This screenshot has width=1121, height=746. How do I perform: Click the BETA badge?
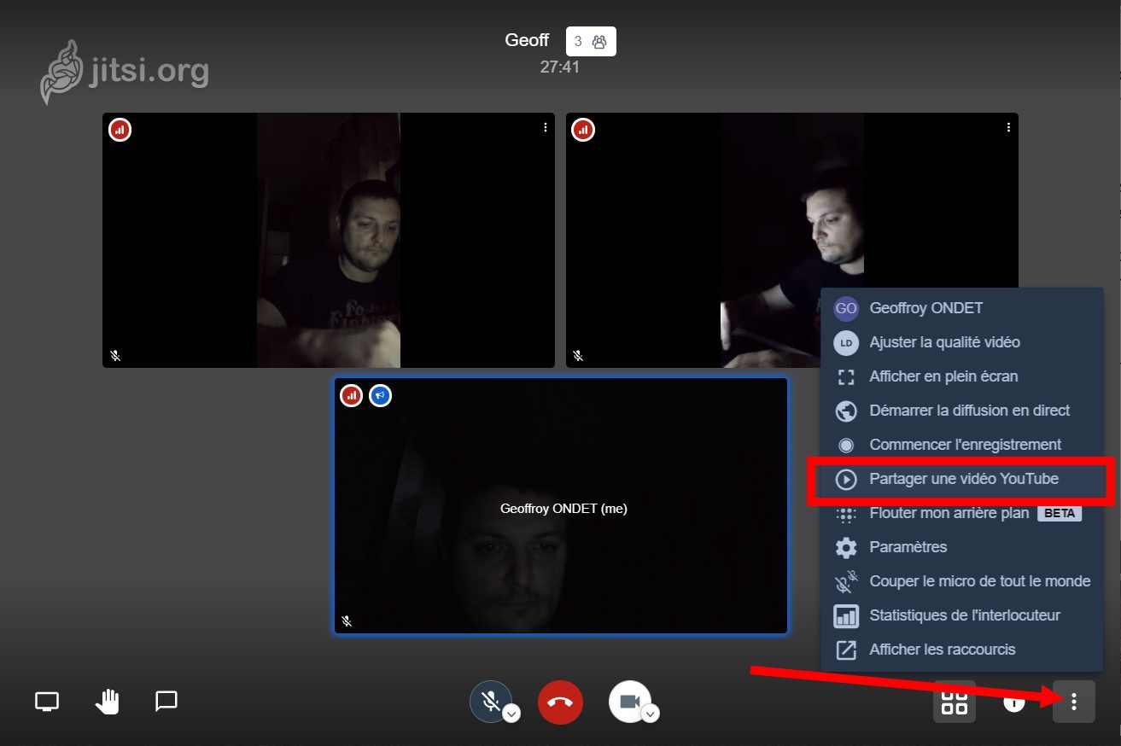tap(1060, 513)
